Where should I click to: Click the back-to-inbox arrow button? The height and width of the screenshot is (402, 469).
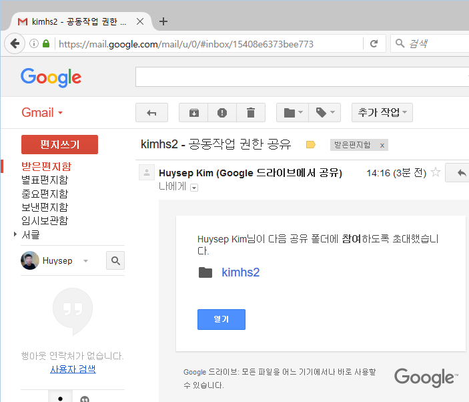pos(151,113)
